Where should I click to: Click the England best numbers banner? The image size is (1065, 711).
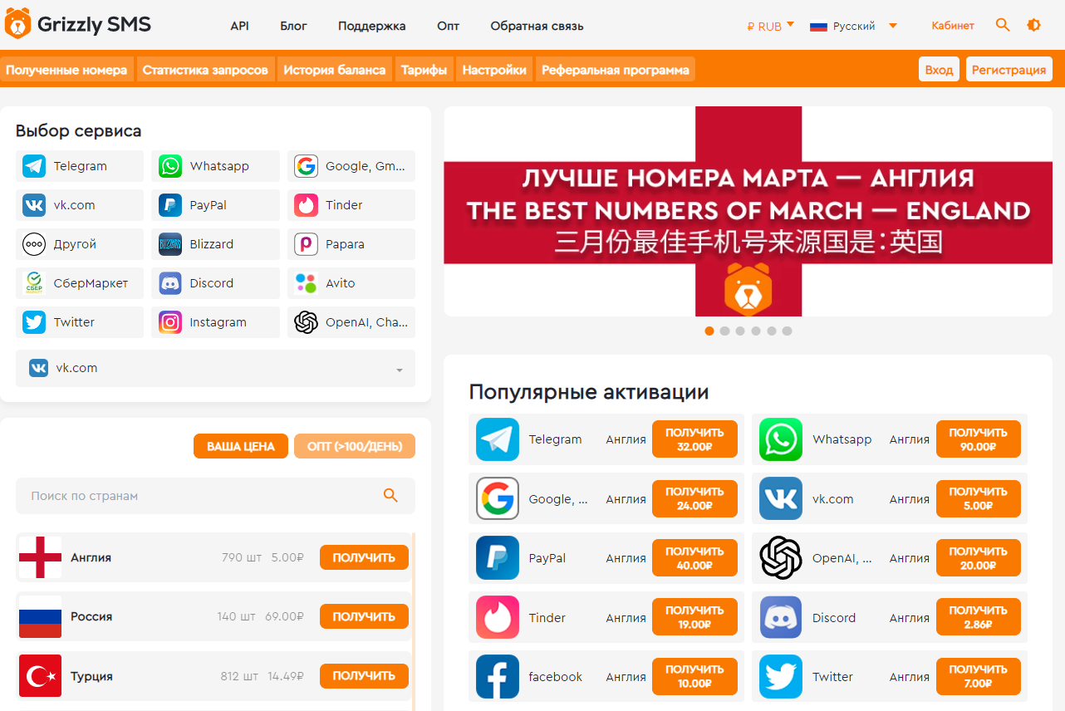748,211
